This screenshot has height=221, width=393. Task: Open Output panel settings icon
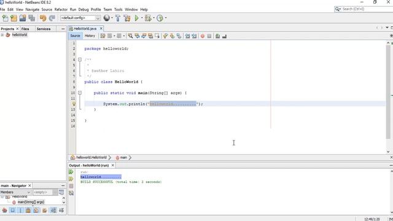coord(71,193)
